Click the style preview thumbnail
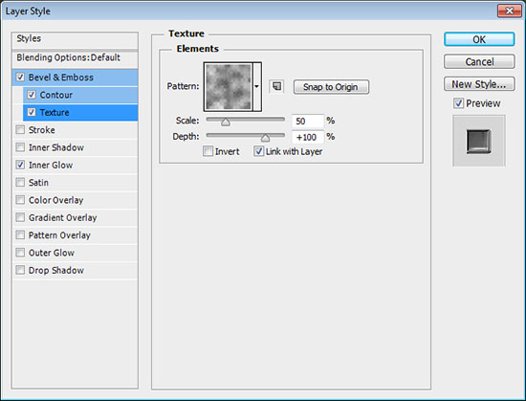Image resolution: width=526 pixels, height=401 pixels. coord(479,141)
